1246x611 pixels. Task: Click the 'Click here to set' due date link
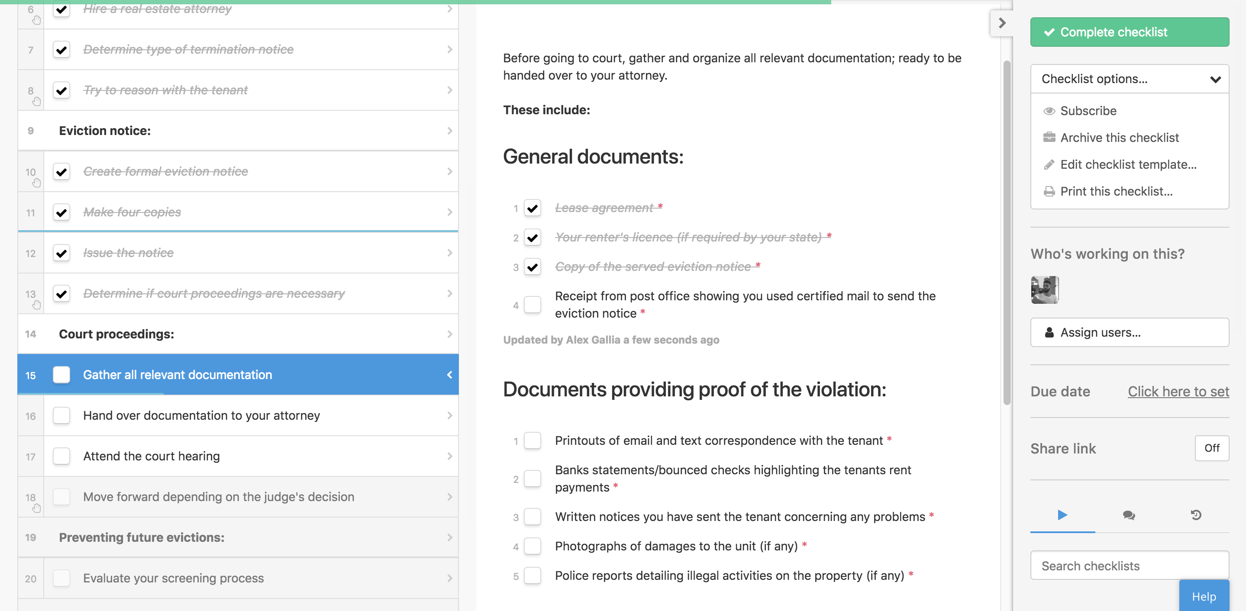click(x=1178, y=392)
